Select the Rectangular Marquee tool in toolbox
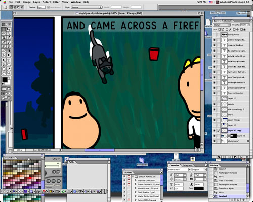 (4, 29)
